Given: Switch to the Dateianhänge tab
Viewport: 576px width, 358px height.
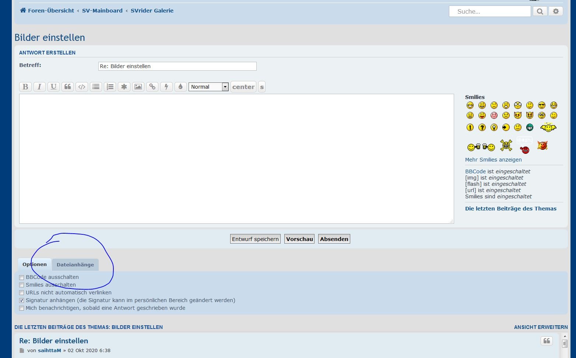Looking at the screenshot, I should click(x=75, y=265).
